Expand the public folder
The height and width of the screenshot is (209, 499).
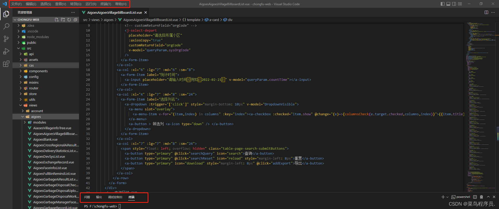click(46, 42)
